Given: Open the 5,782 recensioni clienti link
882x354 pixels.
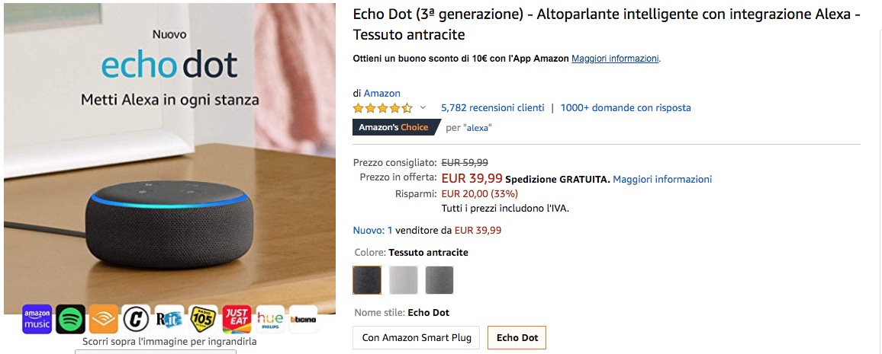Looking at the screenshot, I should pos(493,107).
